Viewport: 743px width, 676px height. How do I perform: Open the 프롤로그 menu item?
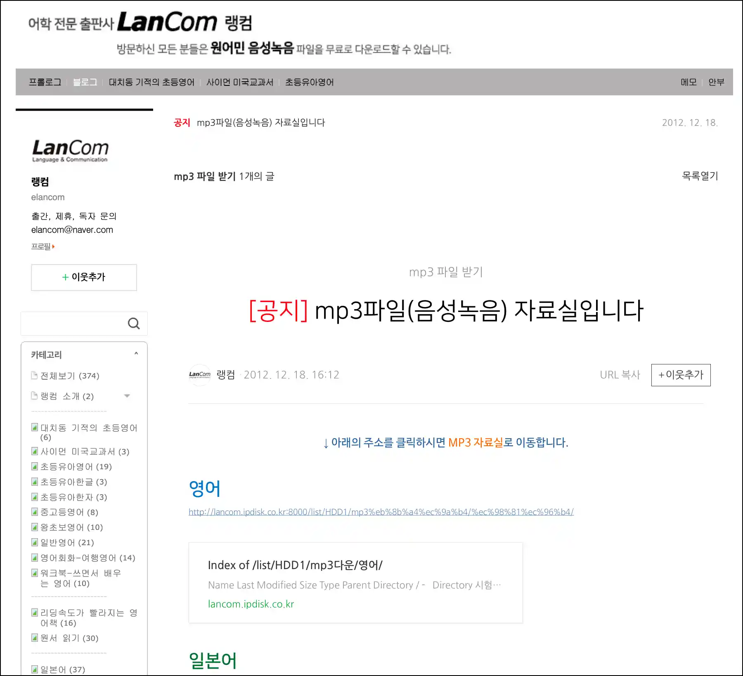click(x=45, y=82)
